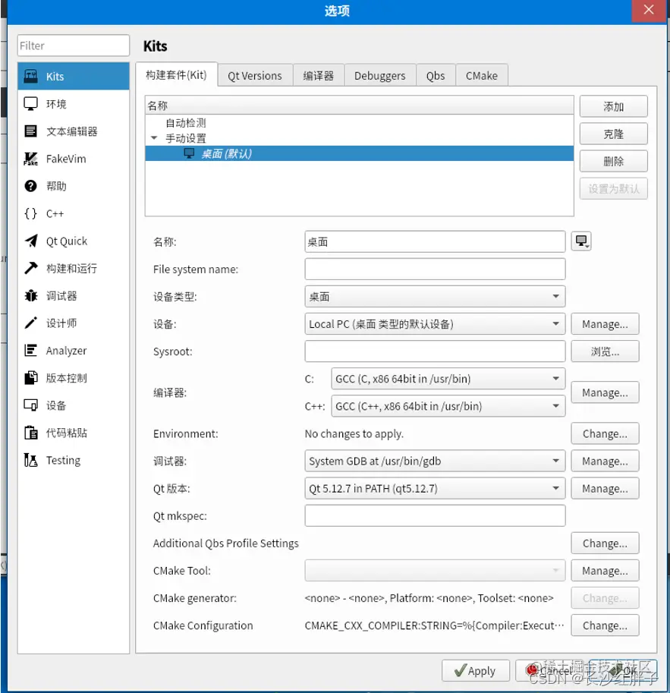Switch to the Debuggers tab
Screen dimensions: 670x693
(379, 76)
